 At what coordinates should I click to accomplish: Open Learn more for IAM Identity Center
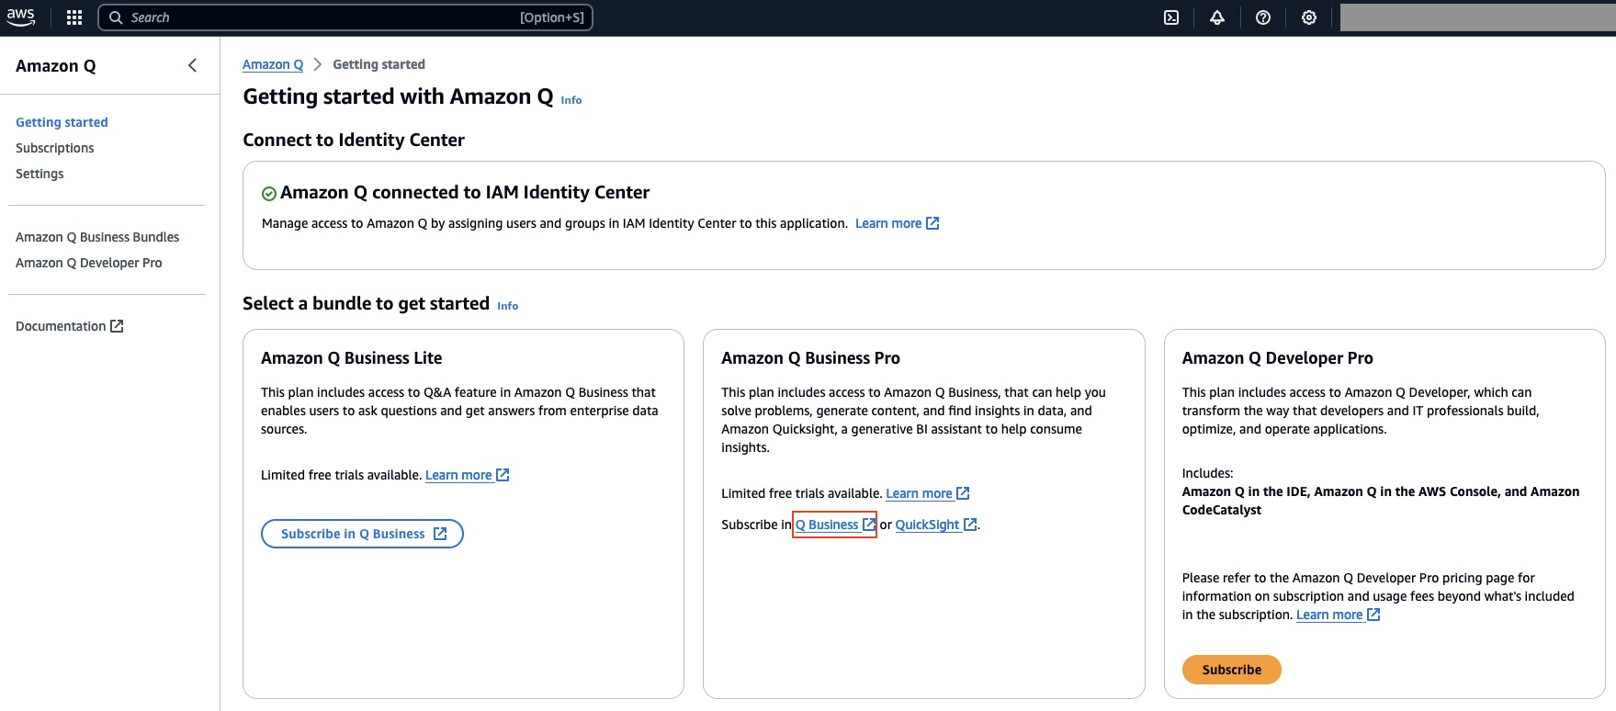coord(897,223)
